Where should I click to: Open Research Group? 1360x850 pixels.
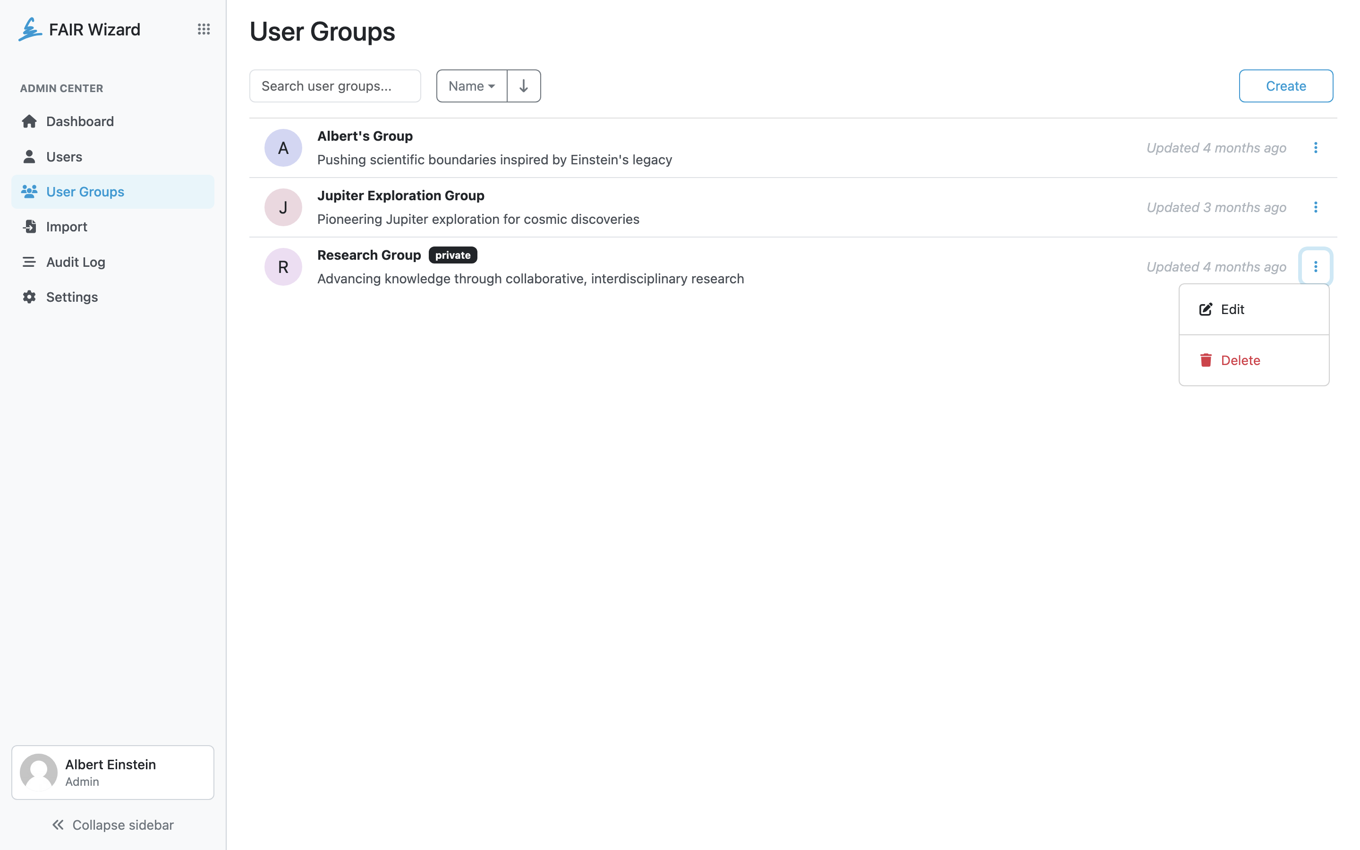(x=369, y=255)
